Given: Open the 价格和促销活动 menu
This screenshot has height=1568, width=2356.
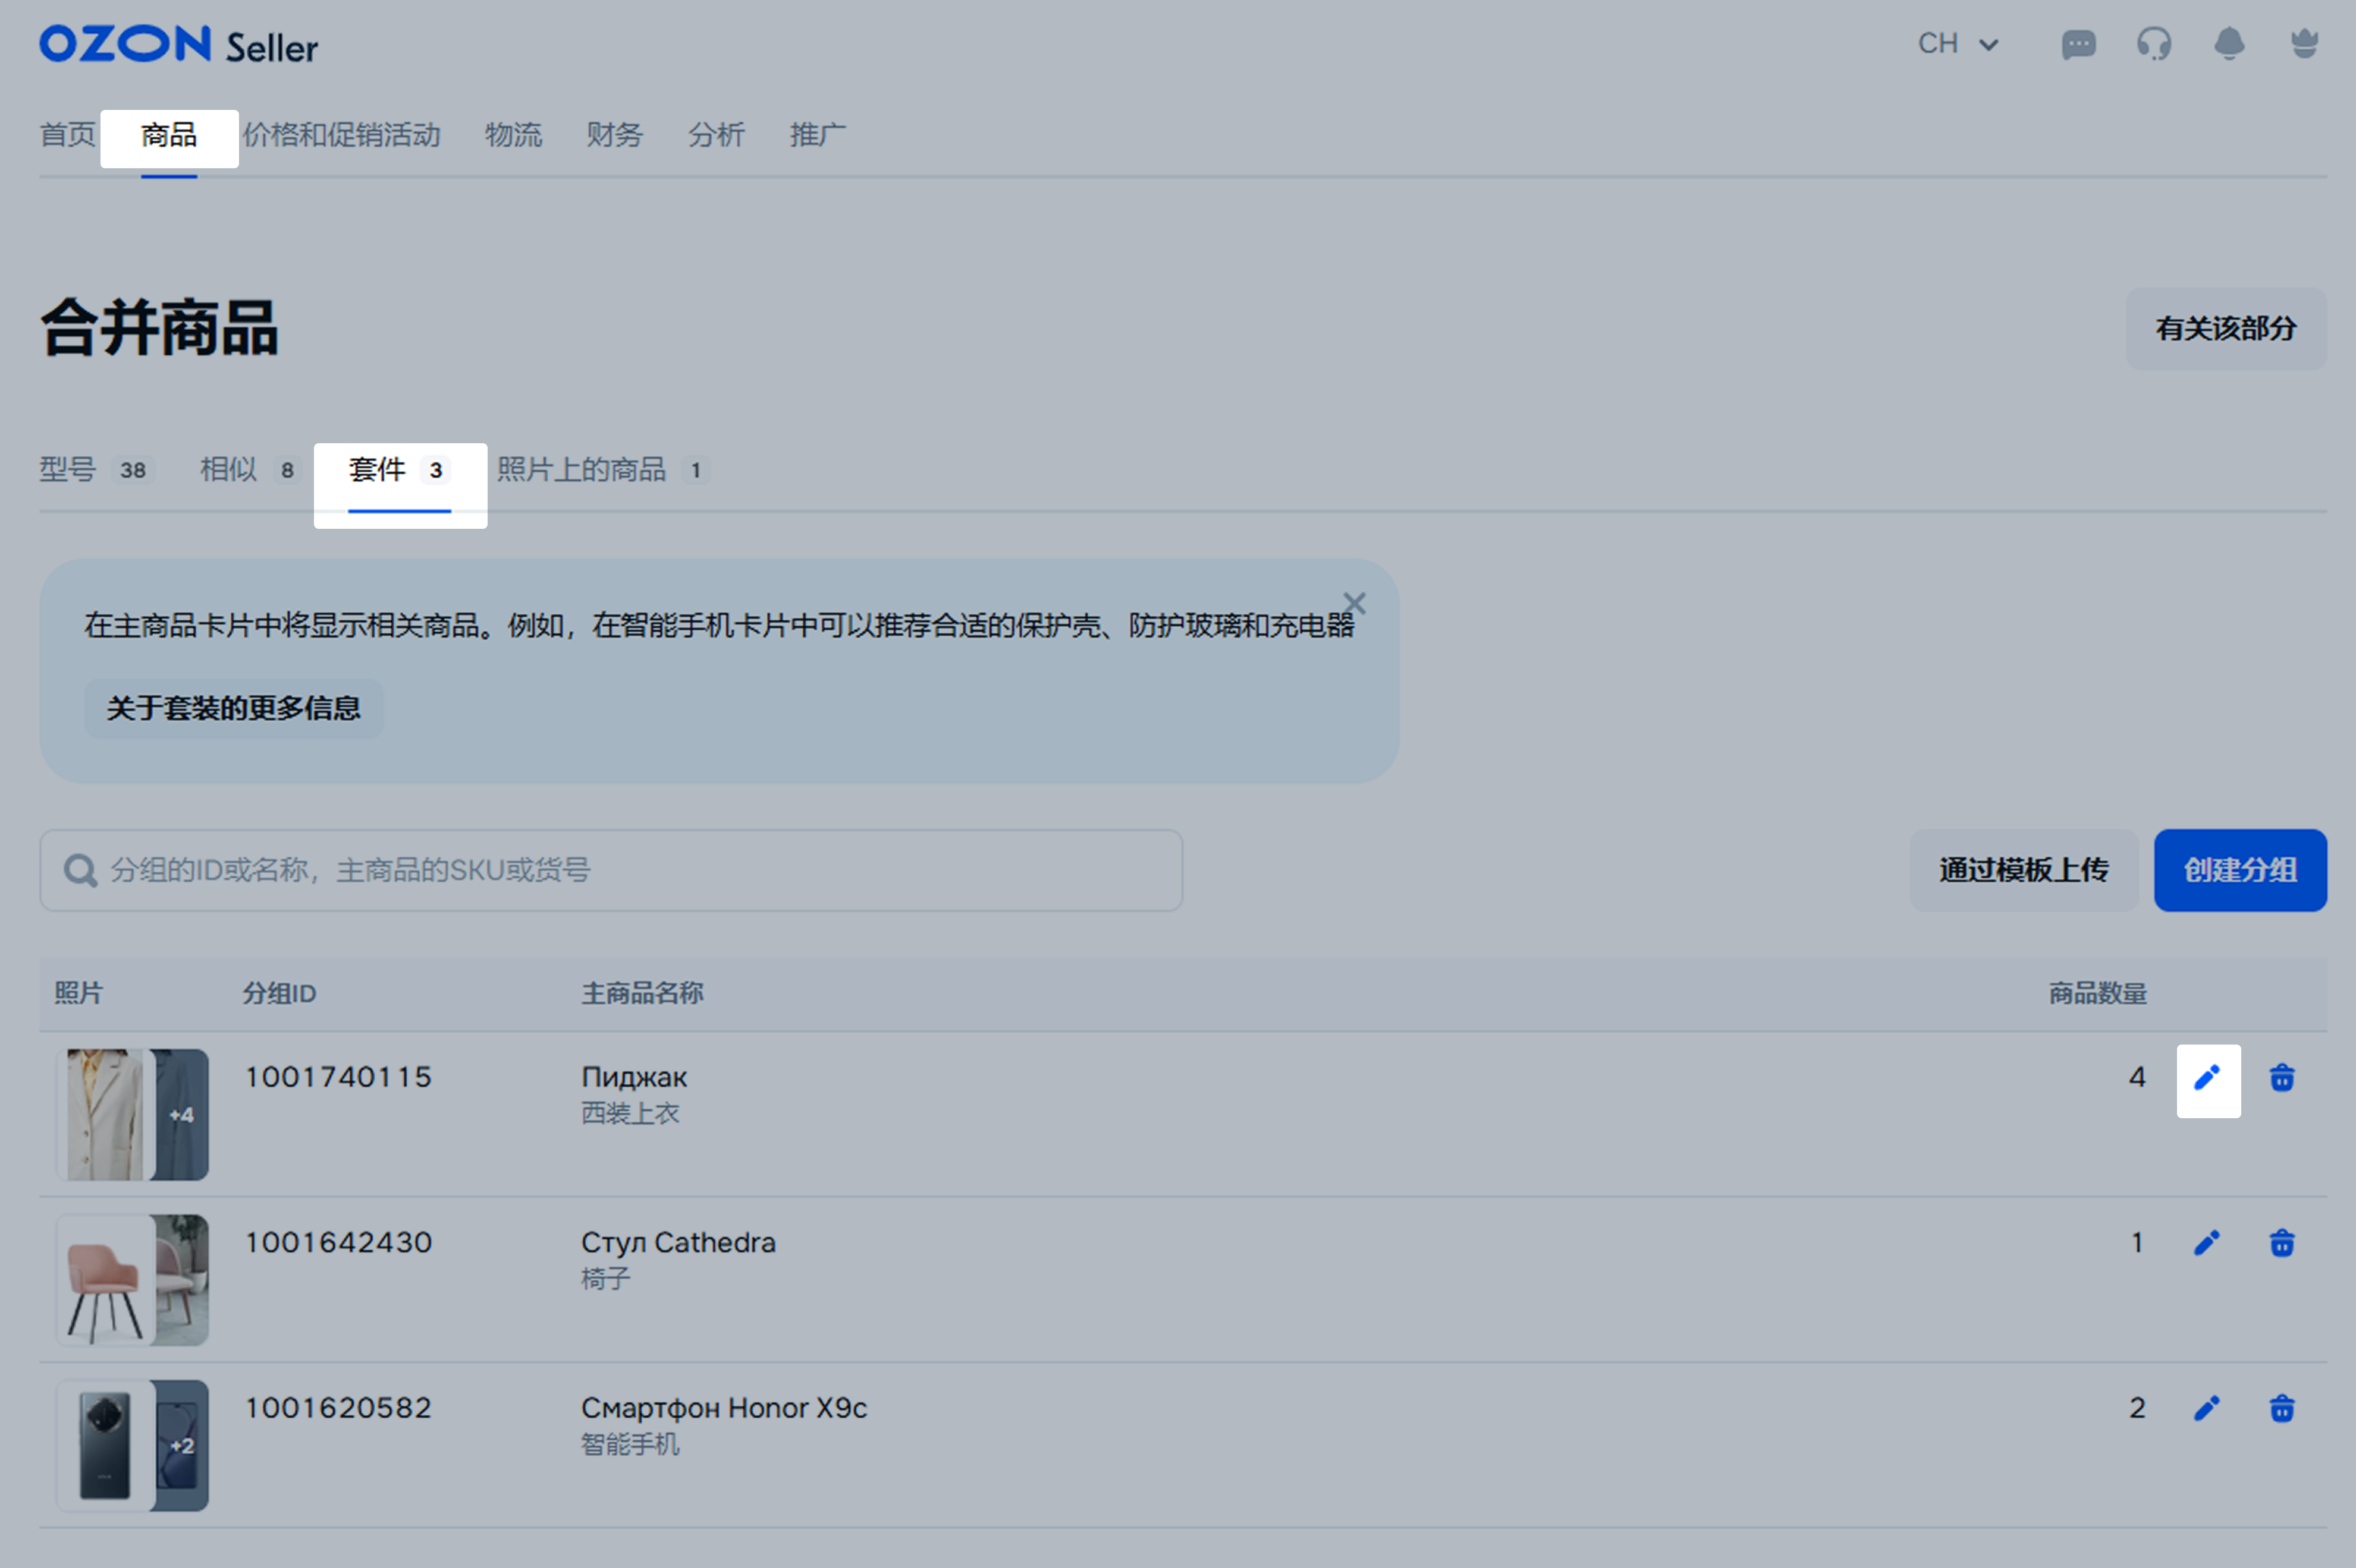Looking at the screenshot, I should point(341,135).
